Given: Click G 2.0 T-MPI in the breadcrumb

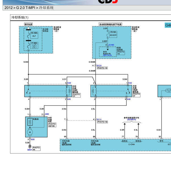Looking at the screenshot, I should 26,8.
